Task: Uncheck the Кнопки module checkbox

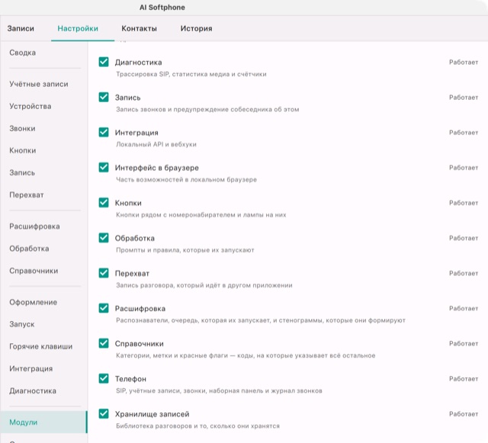Action: tap(104, 203)
